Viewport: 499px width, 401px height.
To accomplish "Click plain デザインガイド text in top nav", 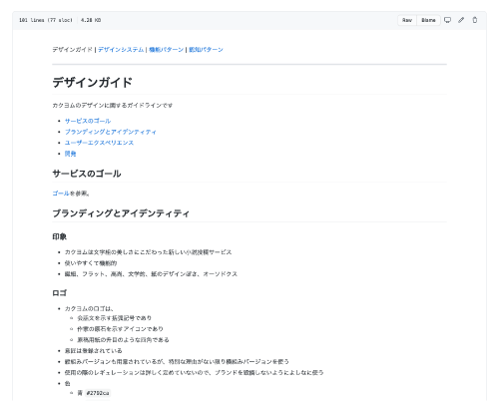I will click(72, 50).
